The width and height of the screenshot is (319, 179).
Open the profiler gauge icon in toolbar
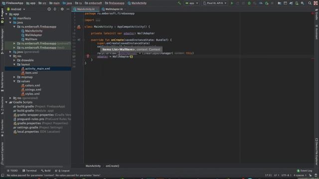coord(261,3)
